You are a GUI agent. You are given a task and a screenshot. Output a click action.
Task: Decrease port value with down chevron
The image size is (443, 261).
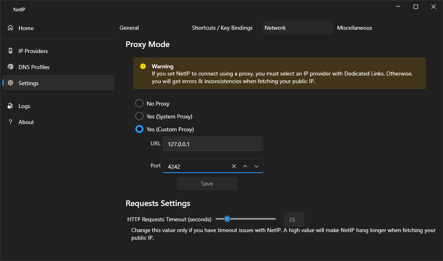[257, 166]
